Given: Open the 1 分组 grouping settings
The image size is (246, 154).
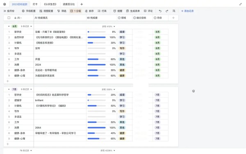Looking at the screenshot, I should tap(75, 11).
